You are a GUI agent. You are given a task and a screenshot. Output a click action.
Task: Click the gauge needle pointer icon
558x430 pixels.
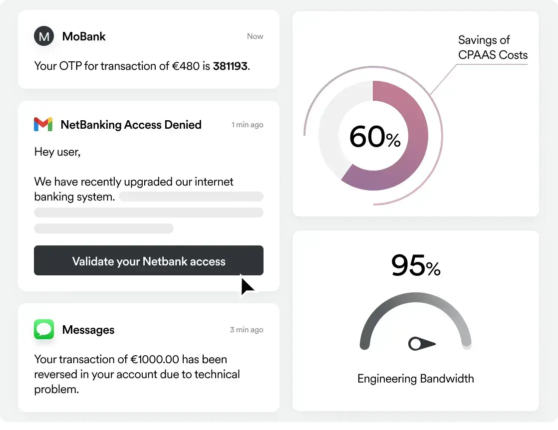[422, 344]
